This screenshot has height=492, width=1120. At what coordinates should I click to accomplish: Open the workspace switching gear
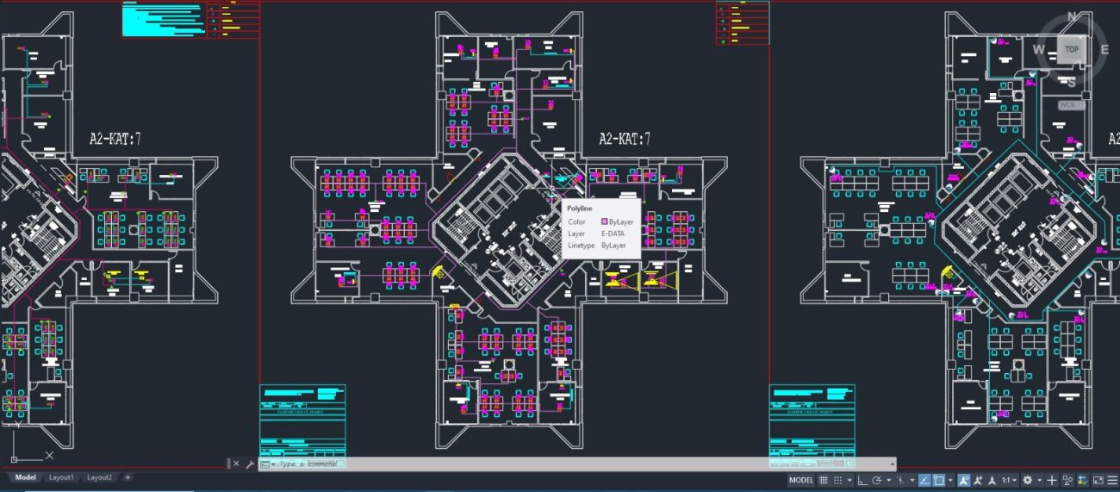pos(1027,480)
